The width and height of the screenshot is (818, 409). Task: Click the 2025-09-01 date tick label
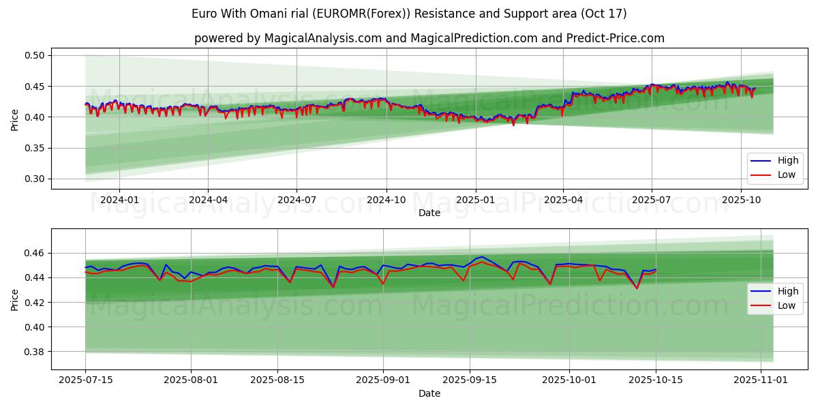[382, 380]
